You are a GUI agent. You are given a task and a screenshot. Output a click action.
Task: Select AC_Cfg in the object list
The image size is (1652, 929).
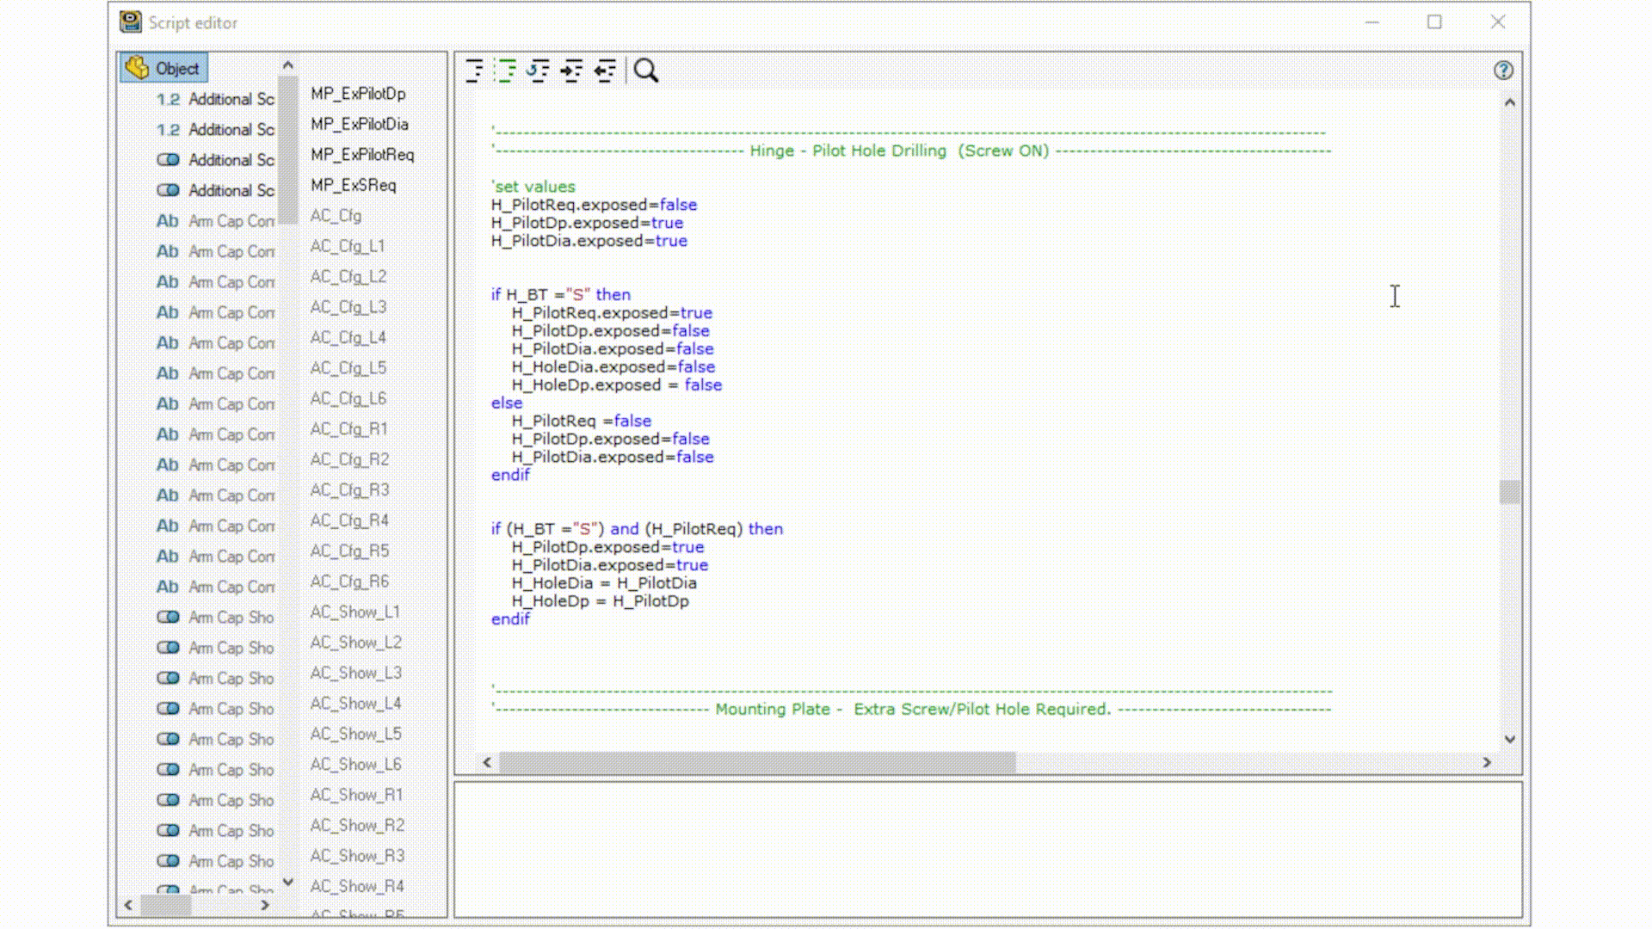point(336,216)
